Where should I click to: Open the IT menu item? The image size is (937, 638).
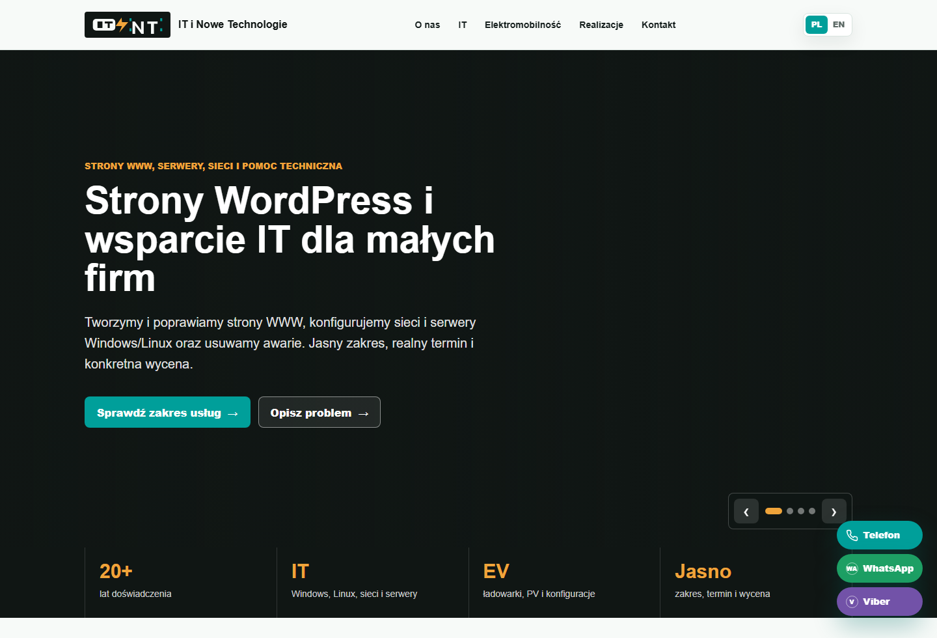463,25
